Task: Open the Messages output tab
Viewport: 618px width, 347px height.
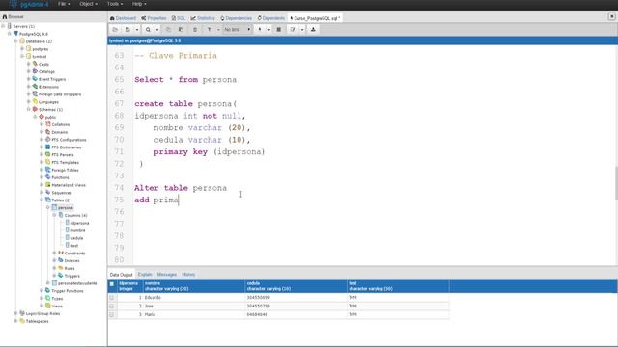Action: pos(167,274)
